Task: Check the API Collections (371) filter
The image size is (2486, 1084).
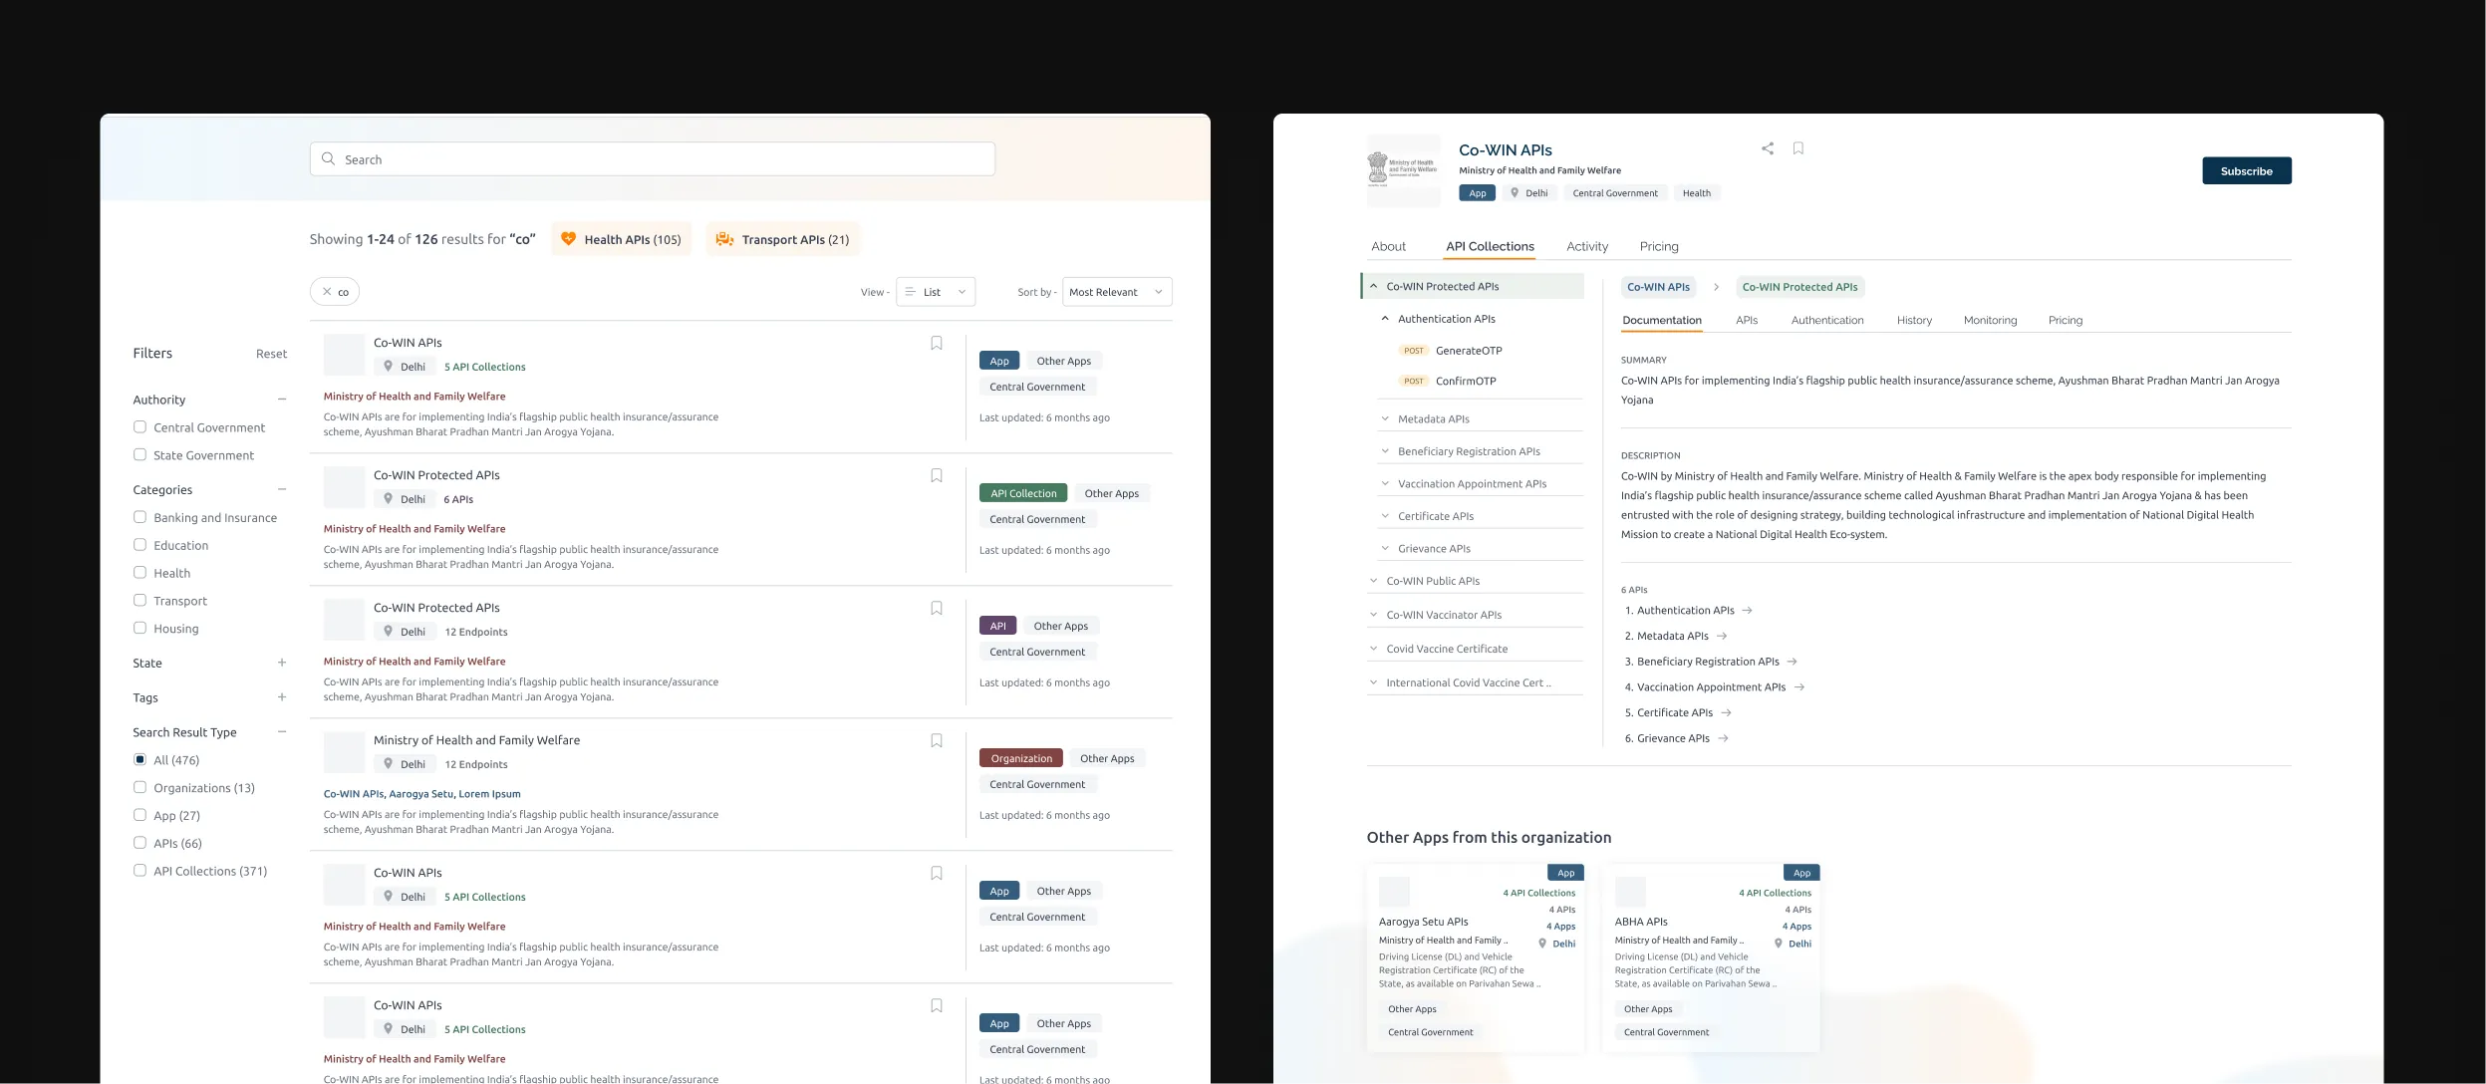Action: (x=139, y=871)
